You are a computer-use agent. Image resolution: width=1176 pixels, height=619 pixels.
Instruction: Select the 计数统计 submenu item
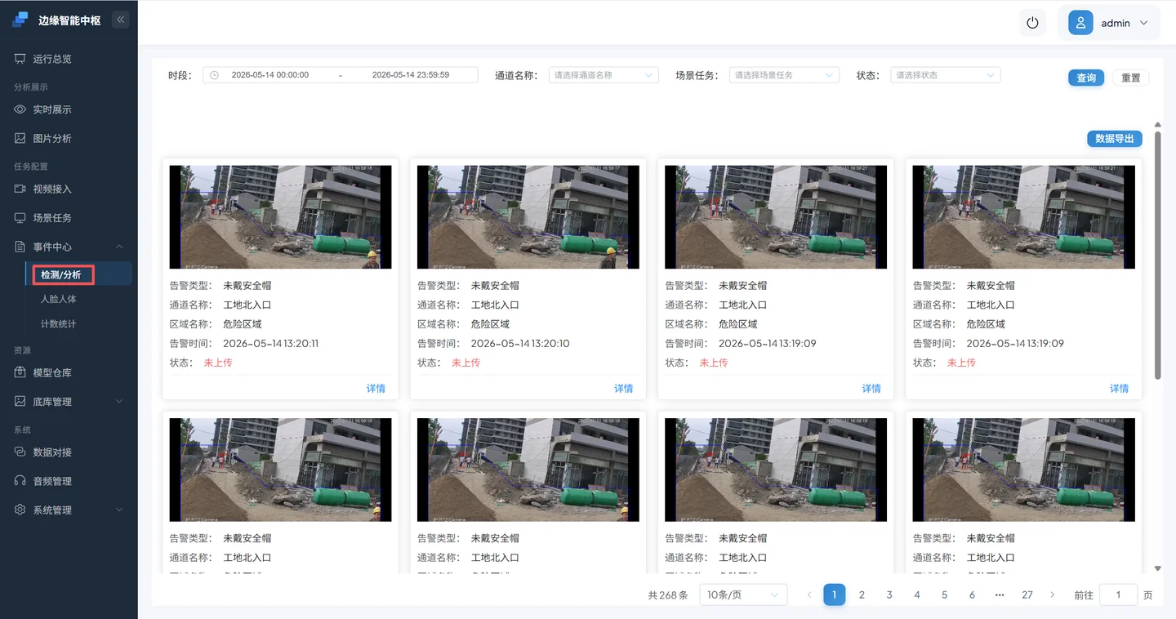pyautogui.click(x=59, y=323)
